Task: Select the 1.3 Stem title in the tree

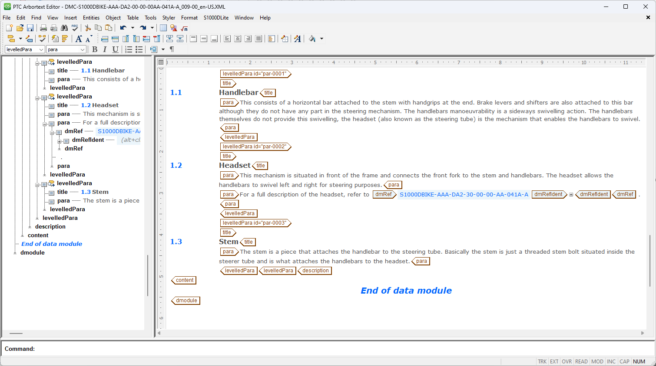Action: (95, 192)
